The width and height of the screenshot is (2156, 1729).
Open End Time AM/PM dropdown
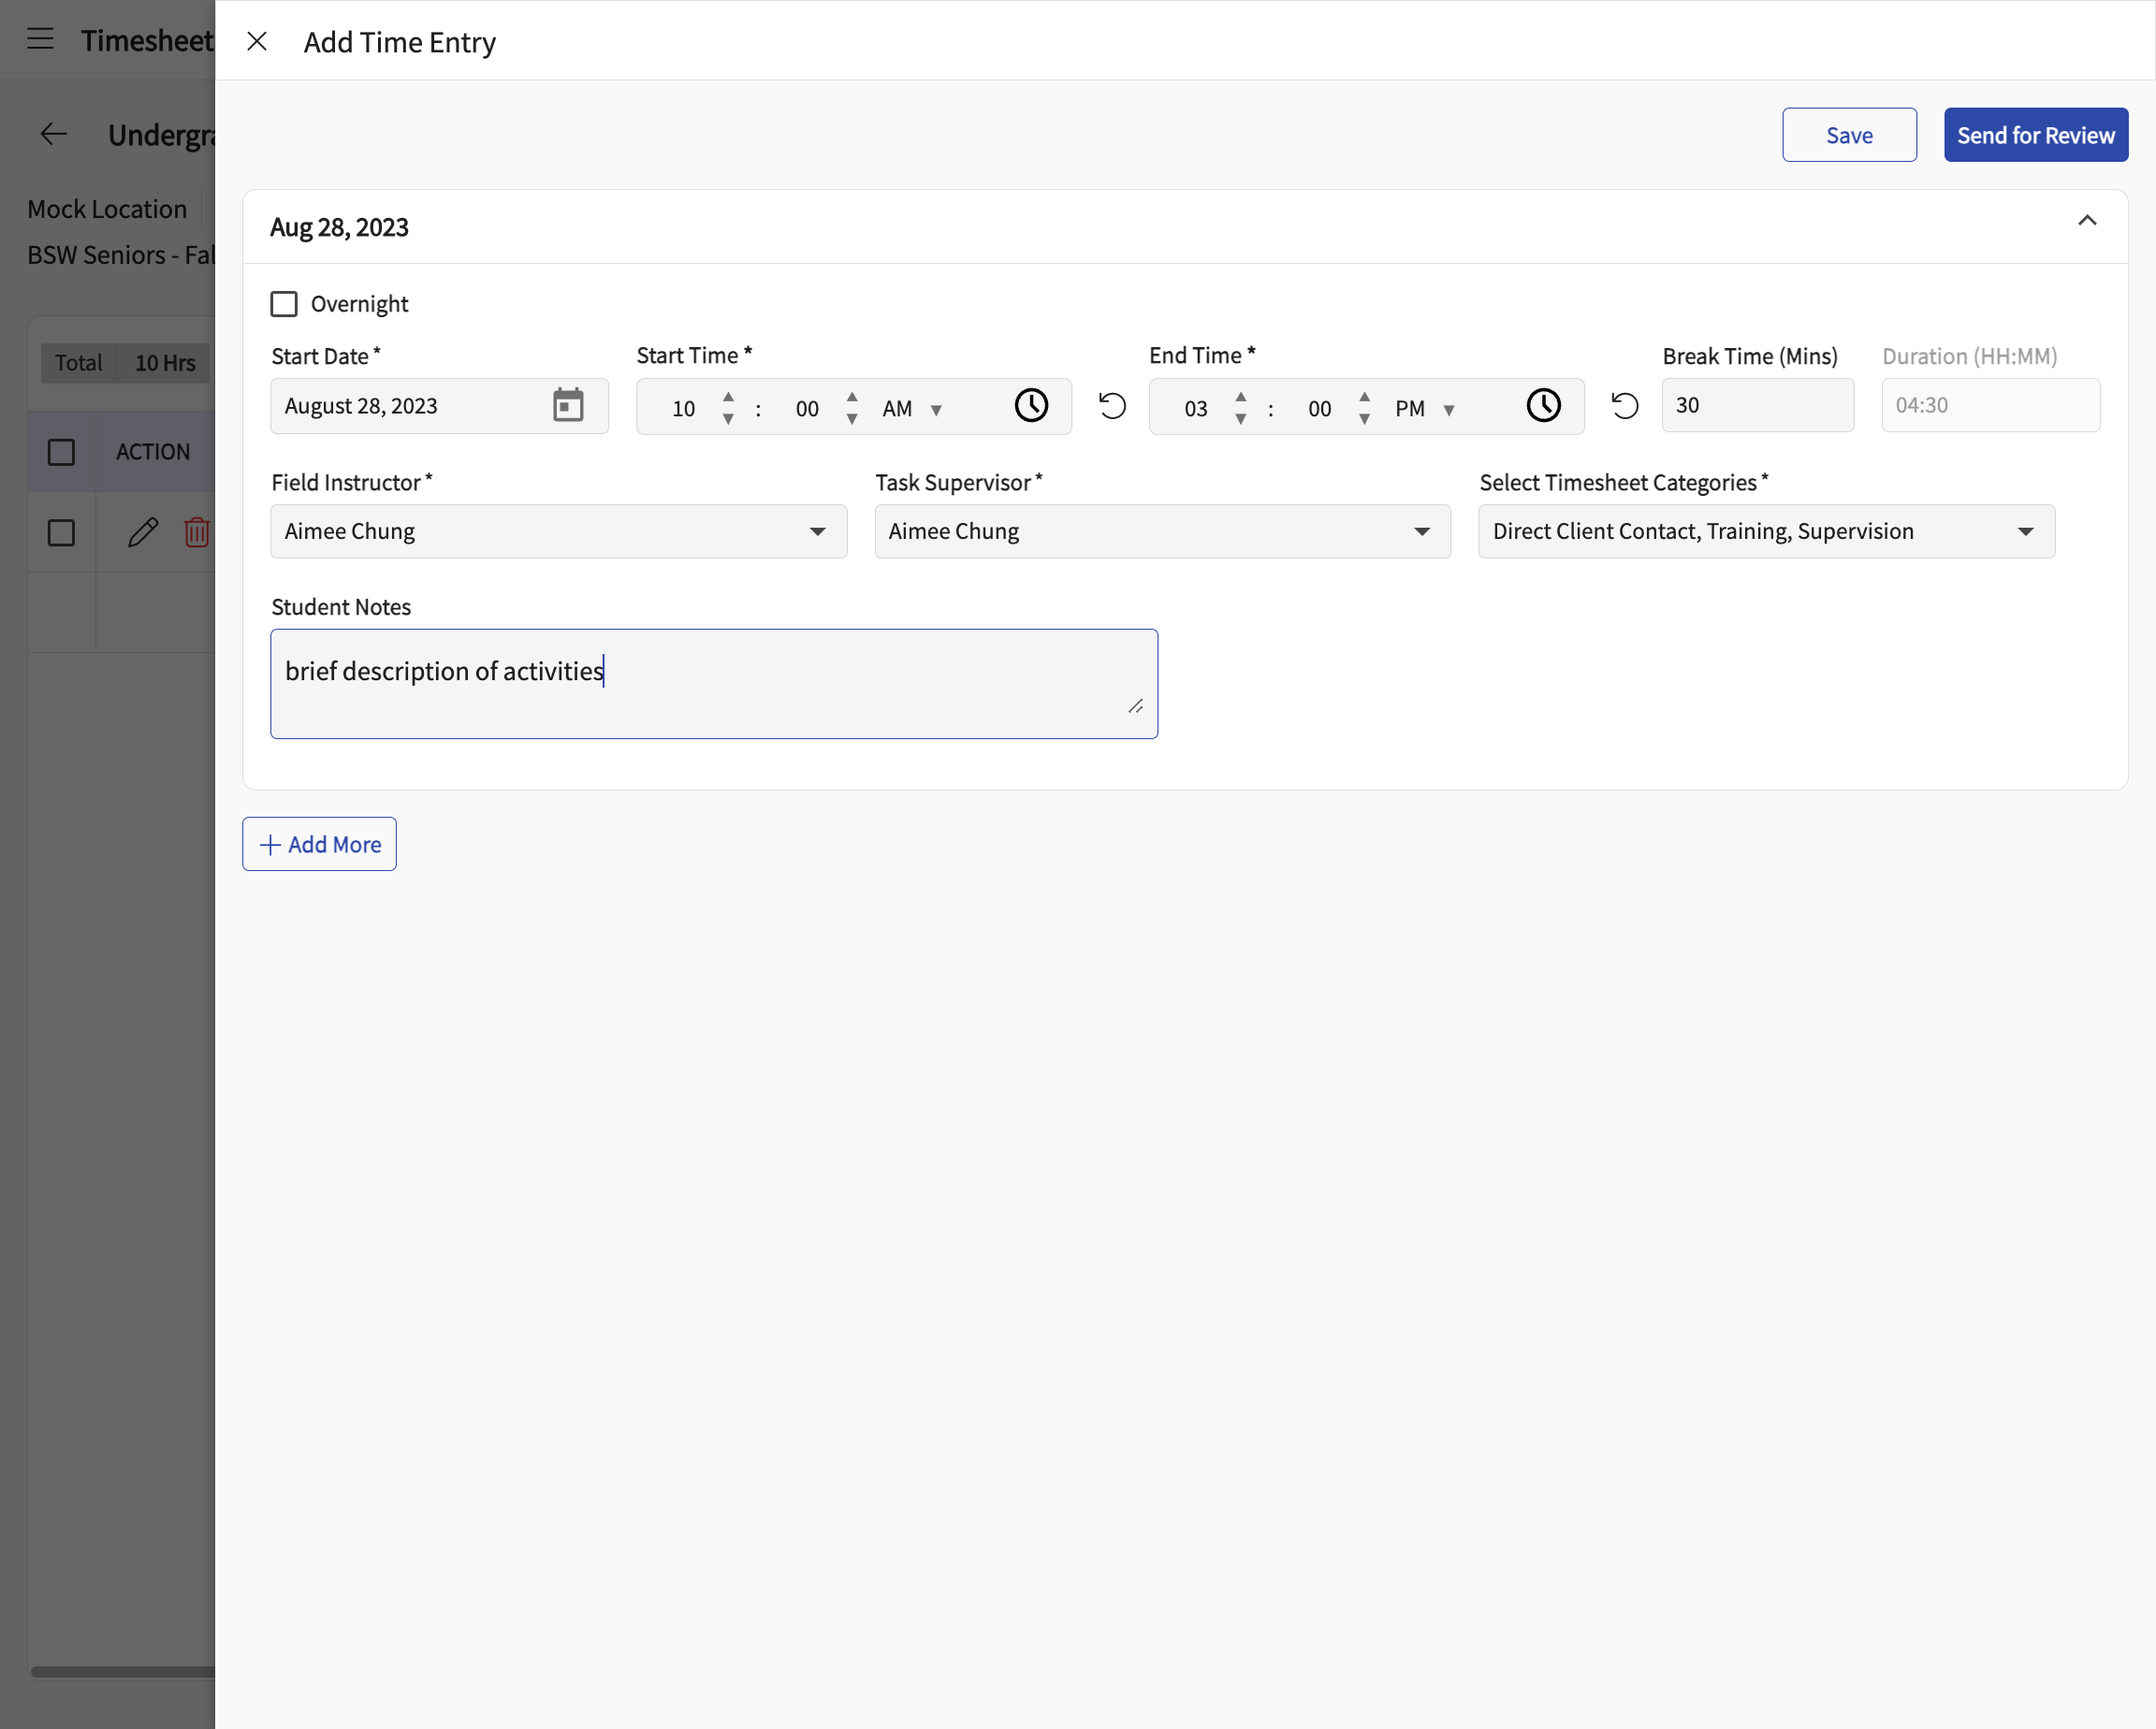point(1424,408)
